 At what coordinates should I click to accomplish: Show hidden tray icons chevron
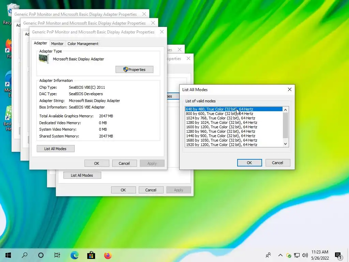pyautogui.click(x=280, y=255)
